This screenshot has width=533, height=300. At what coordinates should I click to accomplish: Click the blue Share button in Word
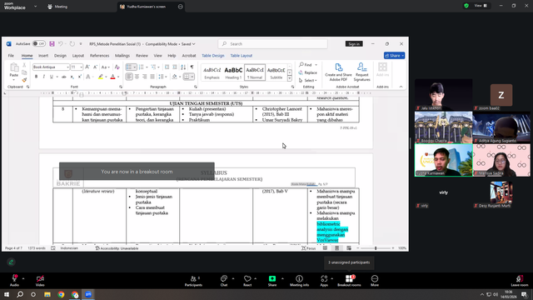tap(394, 56)
